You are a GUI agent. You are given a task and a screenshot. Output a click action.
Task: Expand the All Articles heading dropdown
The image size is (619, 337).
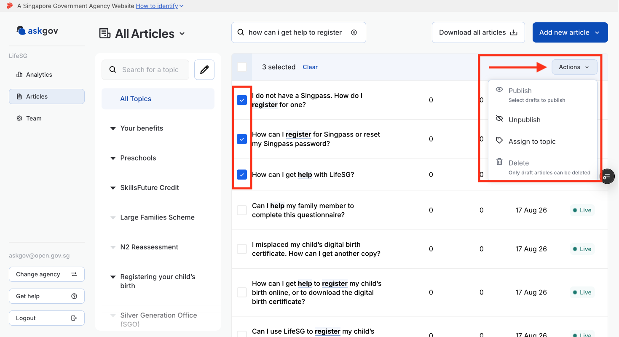tap(182, 34)
